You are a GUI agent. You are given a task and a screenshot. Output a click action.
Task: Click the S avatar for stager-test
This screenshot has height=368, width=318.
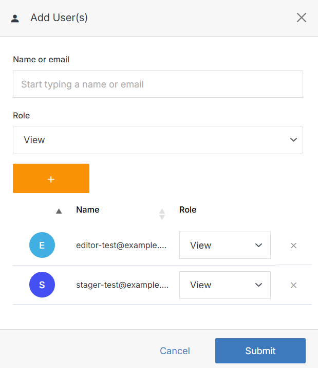coord(42,285)
